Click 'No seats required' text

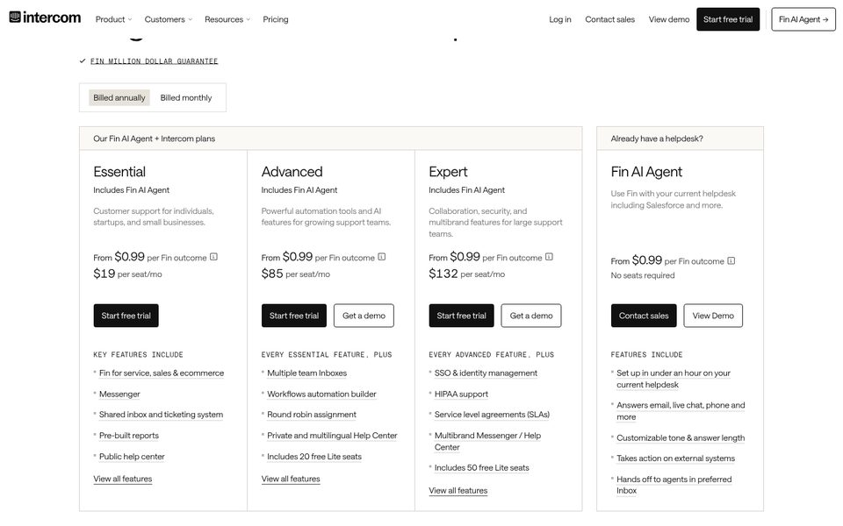(x=643, y=275)
